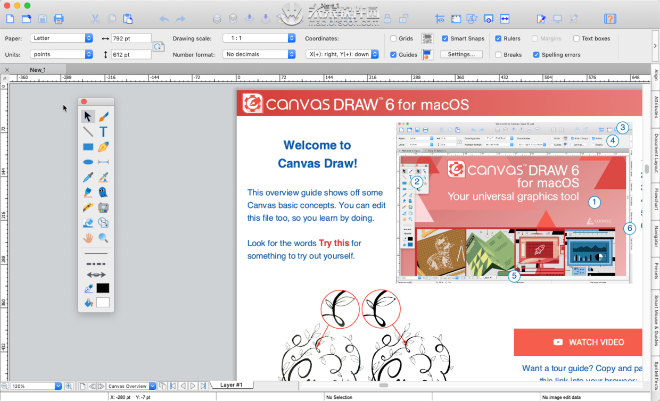Select the Eyedropper tool in palette
The height and width of the screenshot is (401, 660).
click(x=88, y=178)
